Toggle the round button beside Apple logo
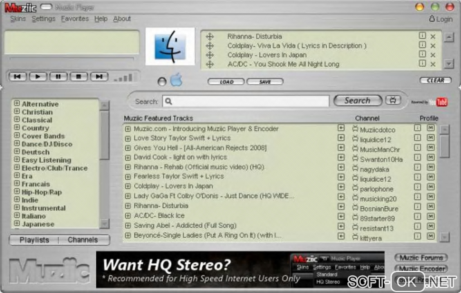The width and height of the screenshot is (461, 293). point(162,81)
